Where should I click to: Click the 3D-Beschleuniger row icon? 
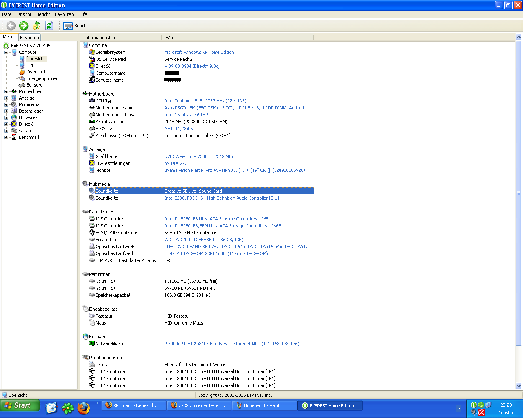pyautogui.click(x=92, y=163)
